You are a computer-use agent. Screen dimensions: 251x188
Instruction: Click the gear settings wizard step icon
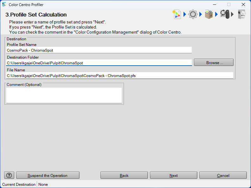tap(193, 14)
